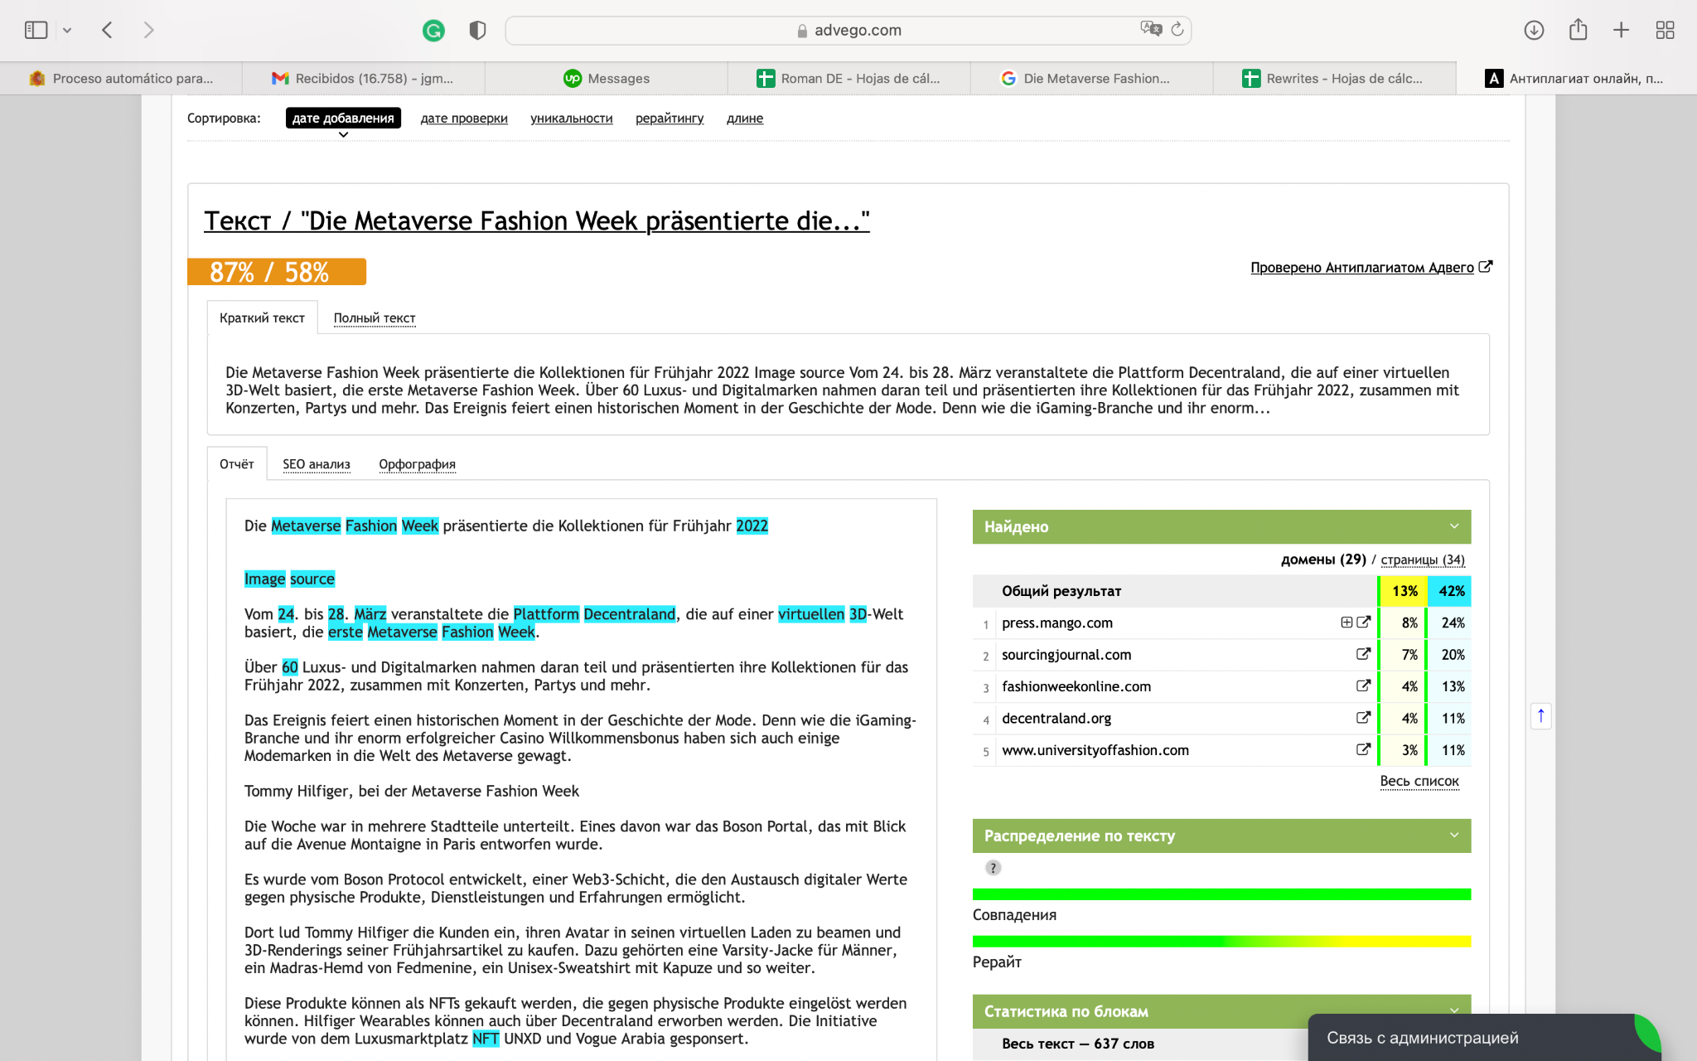Click the privacy shield icon

[x=477, y=31]
